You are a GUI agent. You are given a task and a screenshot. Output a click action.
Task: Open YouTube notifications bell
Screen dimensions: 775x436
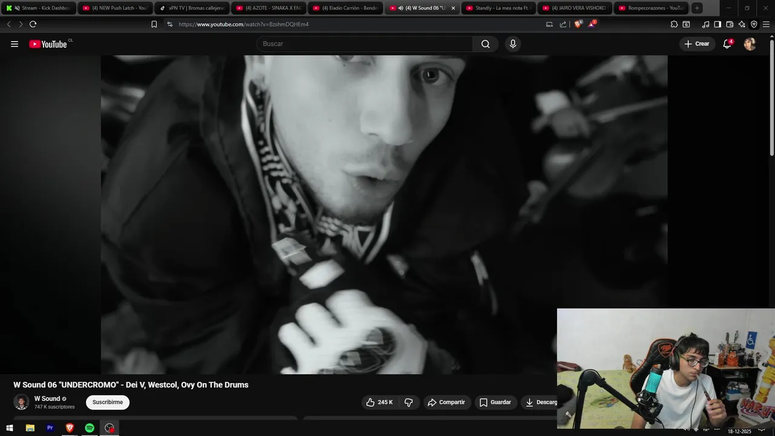[727, 44]
